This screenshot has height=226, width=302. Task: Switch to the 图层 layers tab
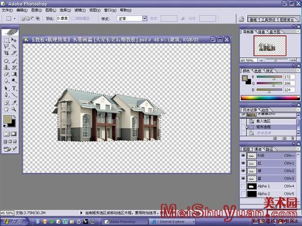pos(246,149)
